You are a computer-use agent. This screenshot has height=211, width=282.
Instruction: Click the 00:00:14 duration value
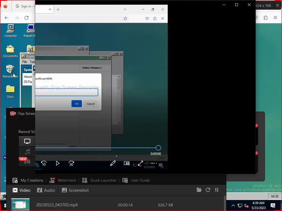125,205
